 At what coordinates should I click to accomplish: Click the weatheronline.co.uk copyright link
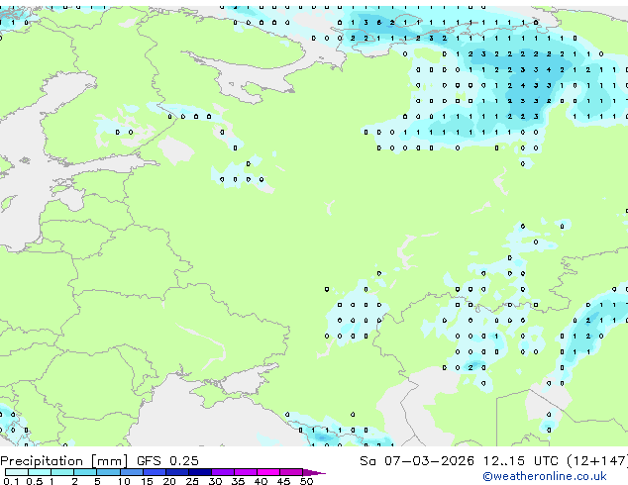[x=545, y=476]
